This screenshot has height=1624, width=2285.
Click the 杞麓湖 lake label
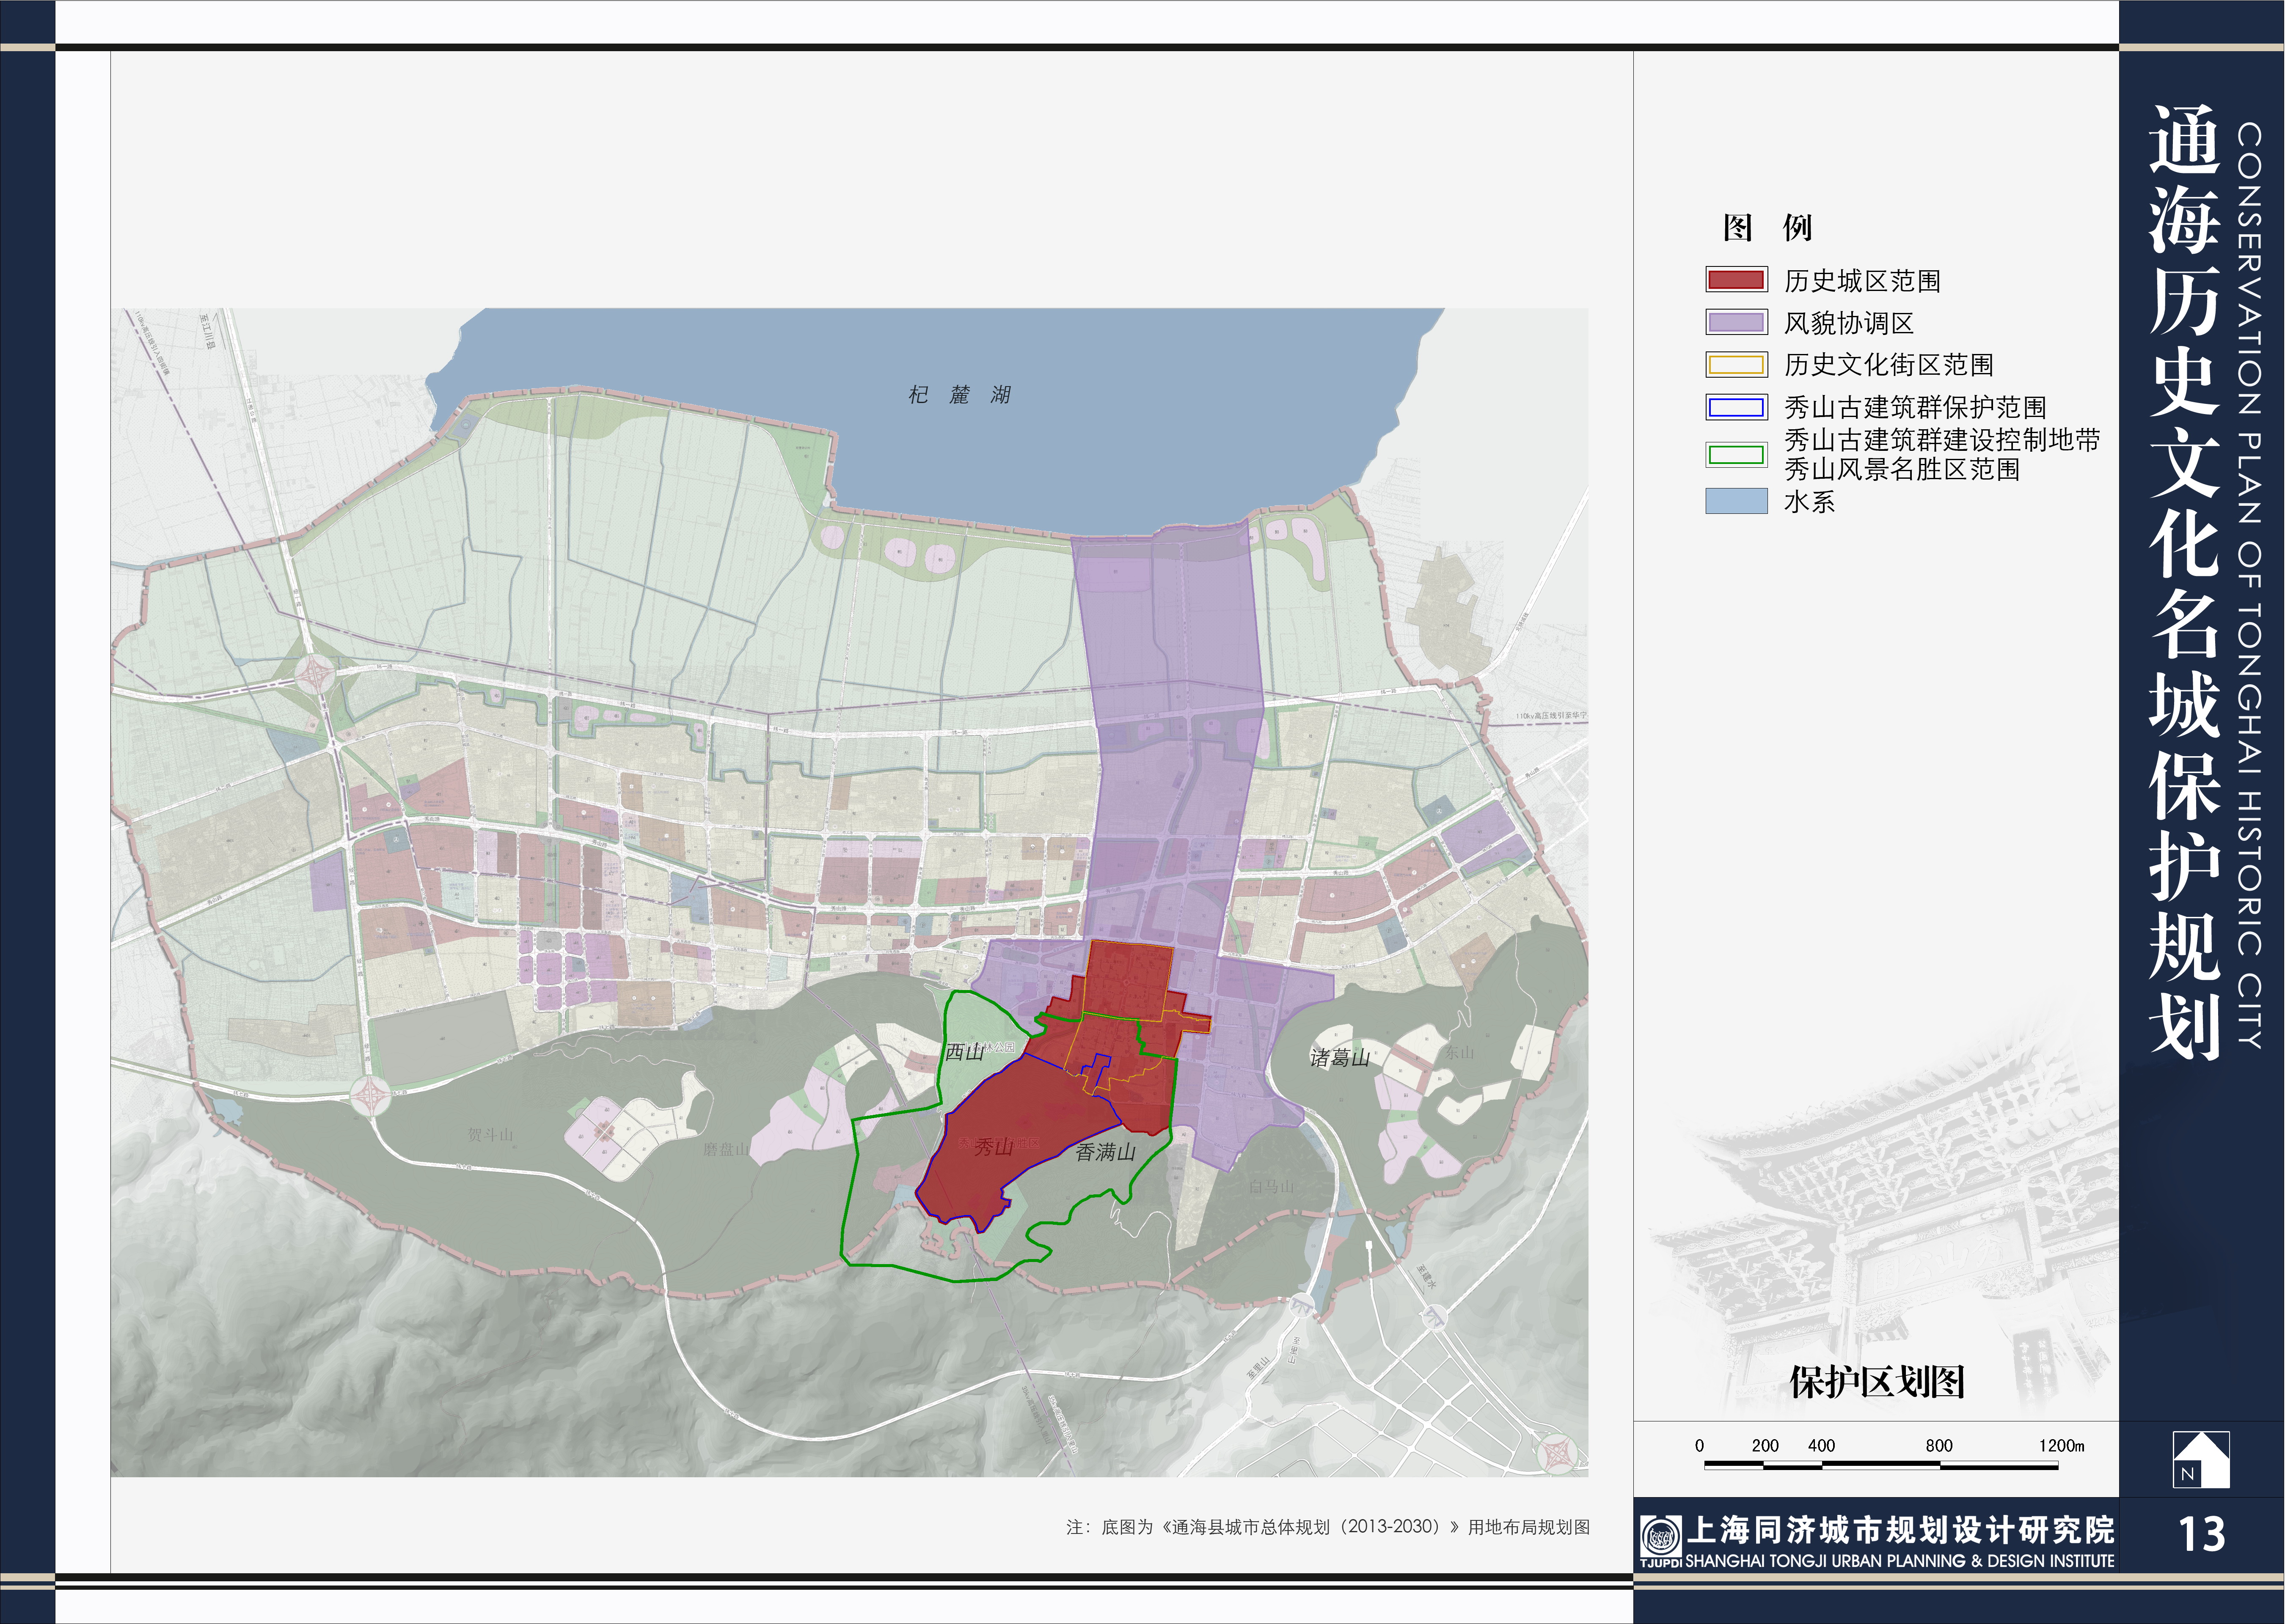[x=958, y=395]
